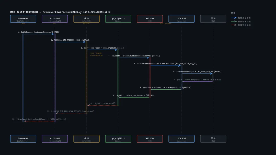The height and width of the screenshot is (155, 276).
Task: Click message 3 rdev->ops->scan = mtk_cfg80211_scan()
Action: pos(102,48)
